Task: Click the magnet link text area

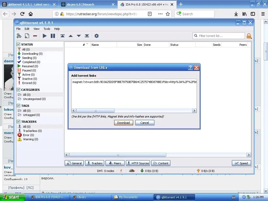Action: point(134,94)
